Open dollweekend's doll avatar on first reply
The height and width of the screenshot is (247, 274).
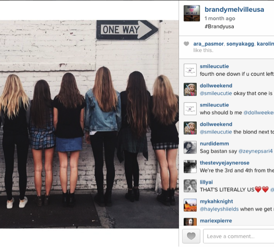click(x=190, y=90)
